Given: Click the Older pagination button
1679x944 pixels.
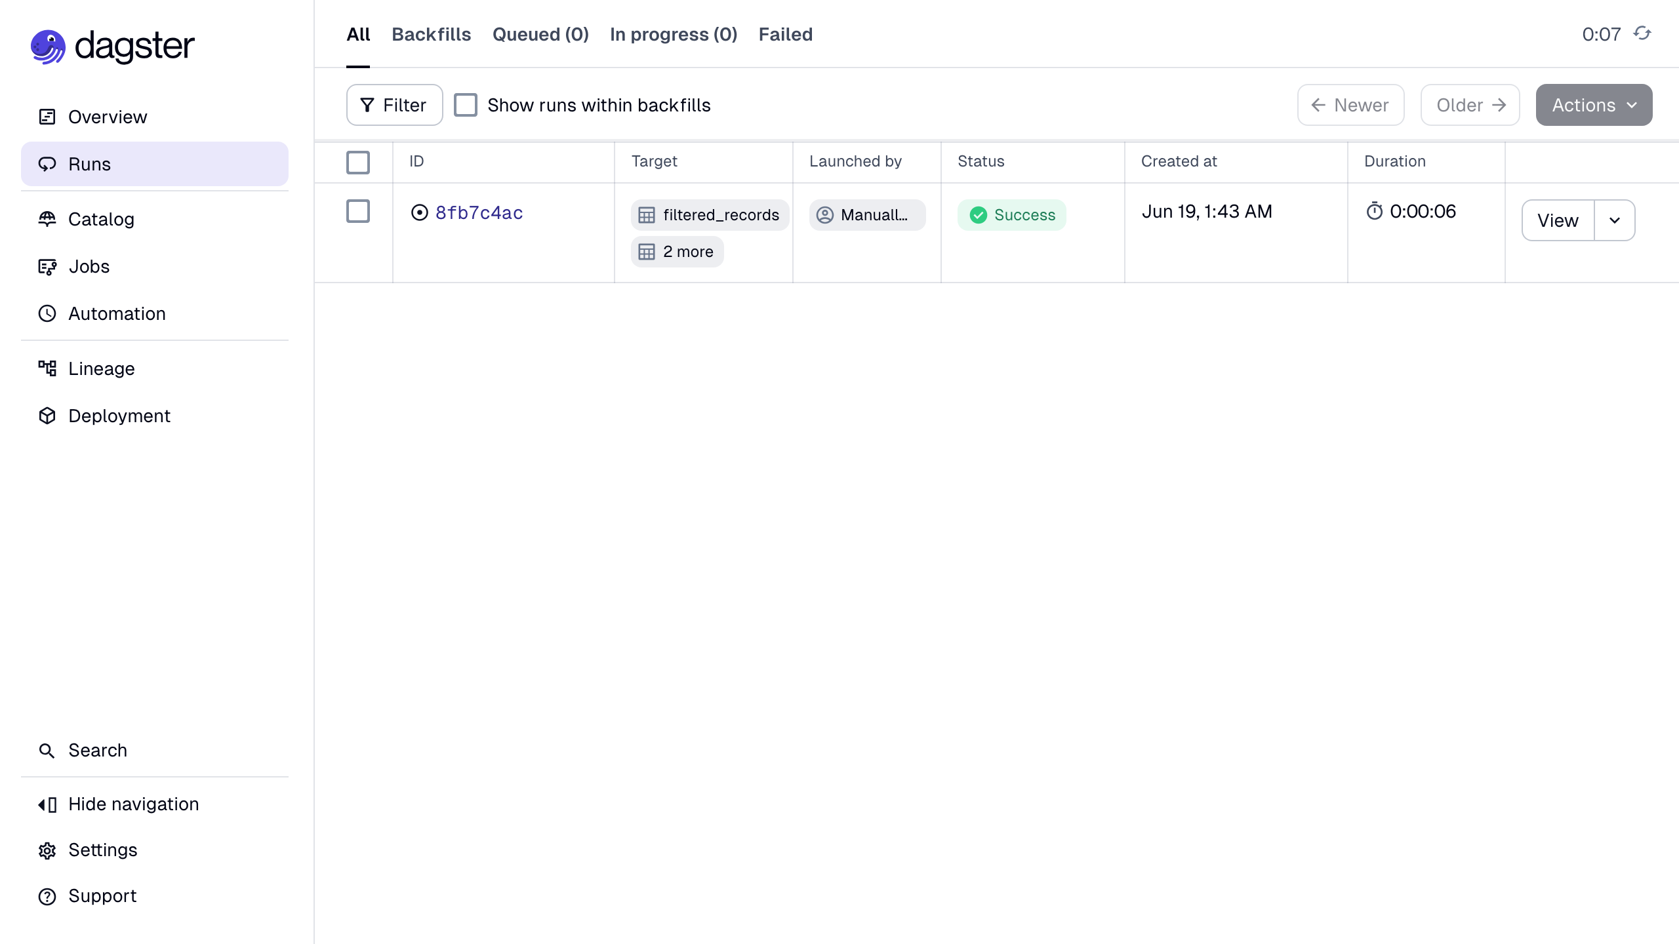Looking at the screenshot, I should (1470, 105).
